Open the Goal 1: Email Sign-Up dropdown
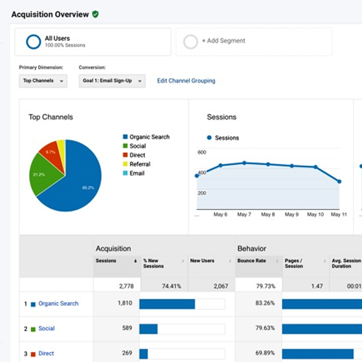 click(112, 81)
